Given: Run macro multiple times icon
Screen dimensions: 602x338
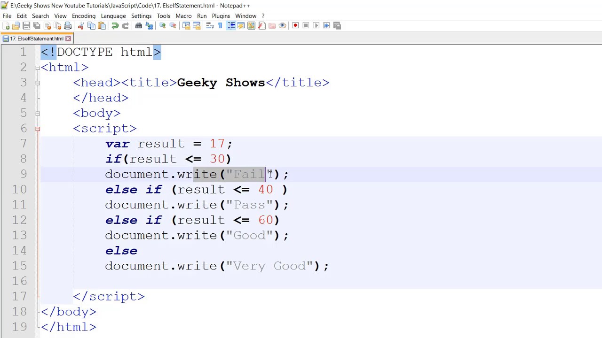Looking at the screenshot, I should click(x=326, y=25).
